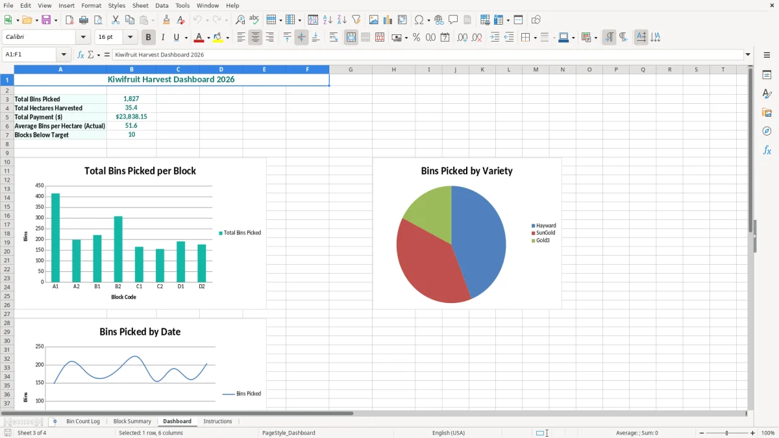Viewport: 779px width, 438px height.
Task: Sort ascending
Action: click(328, 20)
